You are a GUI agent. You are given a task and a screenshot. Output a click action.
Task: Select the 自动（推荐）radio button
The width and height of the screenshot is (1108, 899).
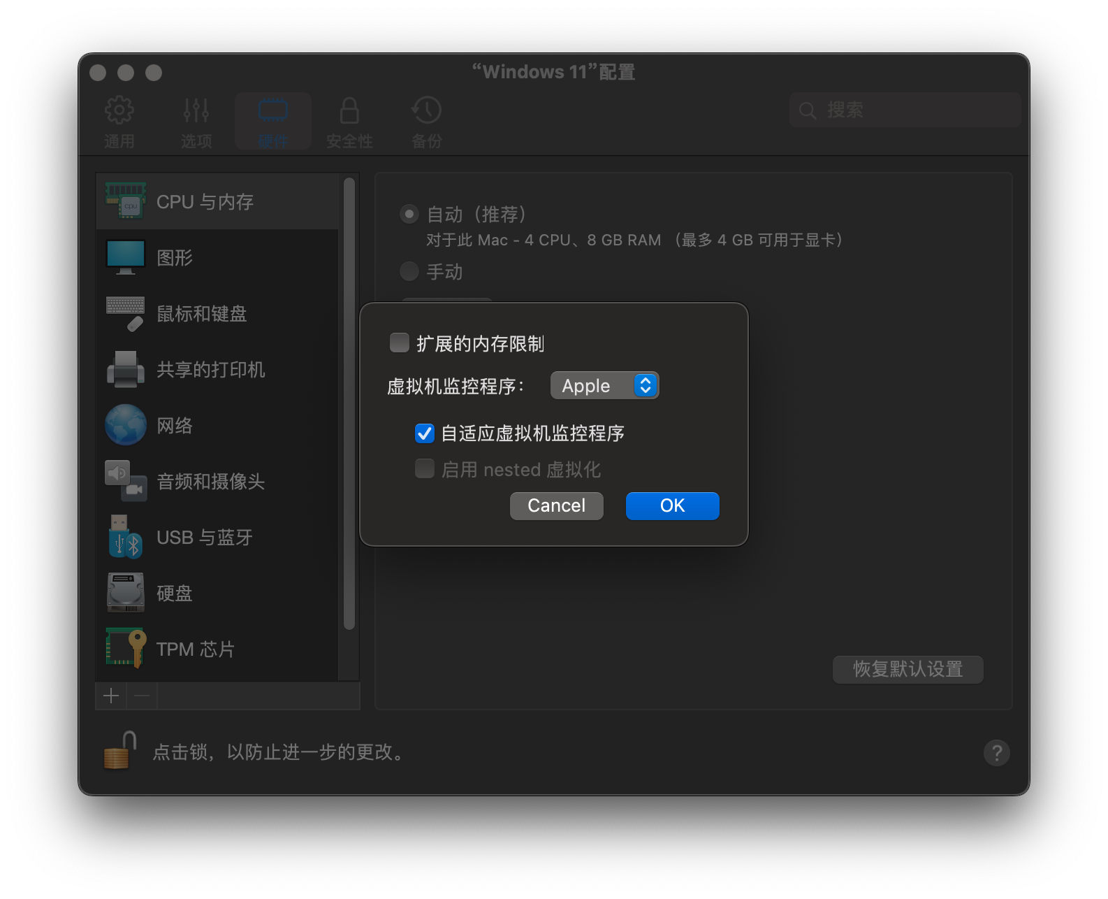point(409,214)
